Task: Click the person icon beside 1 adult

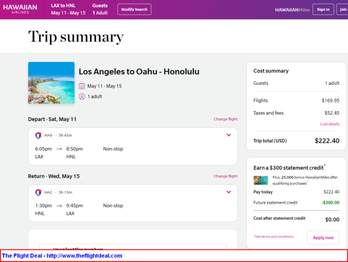Action: pyautogui.click(x=82, y=96)
